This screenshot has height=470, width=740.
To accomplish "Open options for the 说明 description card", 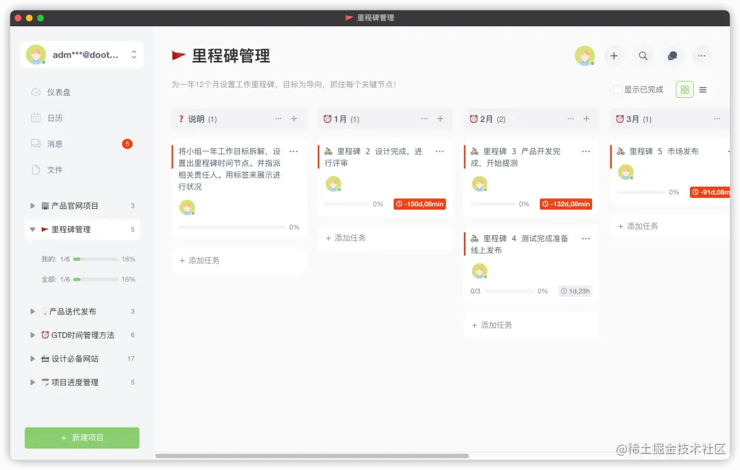I will [293, 151].
